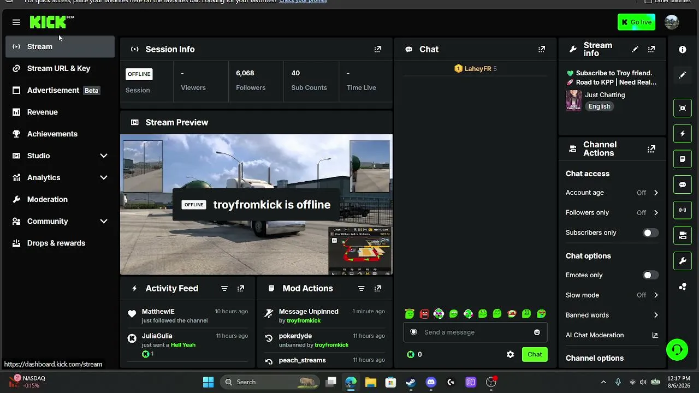Show hidden system tray icons
This screenshot has height=393, width=699.
point(603,382)
